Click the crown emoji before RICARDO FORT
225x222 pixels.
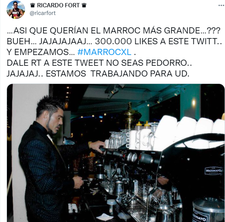tap(33, 5)
